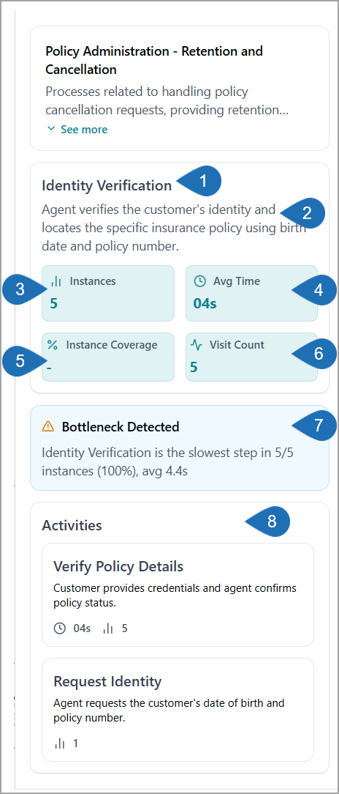Click the Policy Administration title card
Viewport: 339px width, 794px height.
[180, 89]
